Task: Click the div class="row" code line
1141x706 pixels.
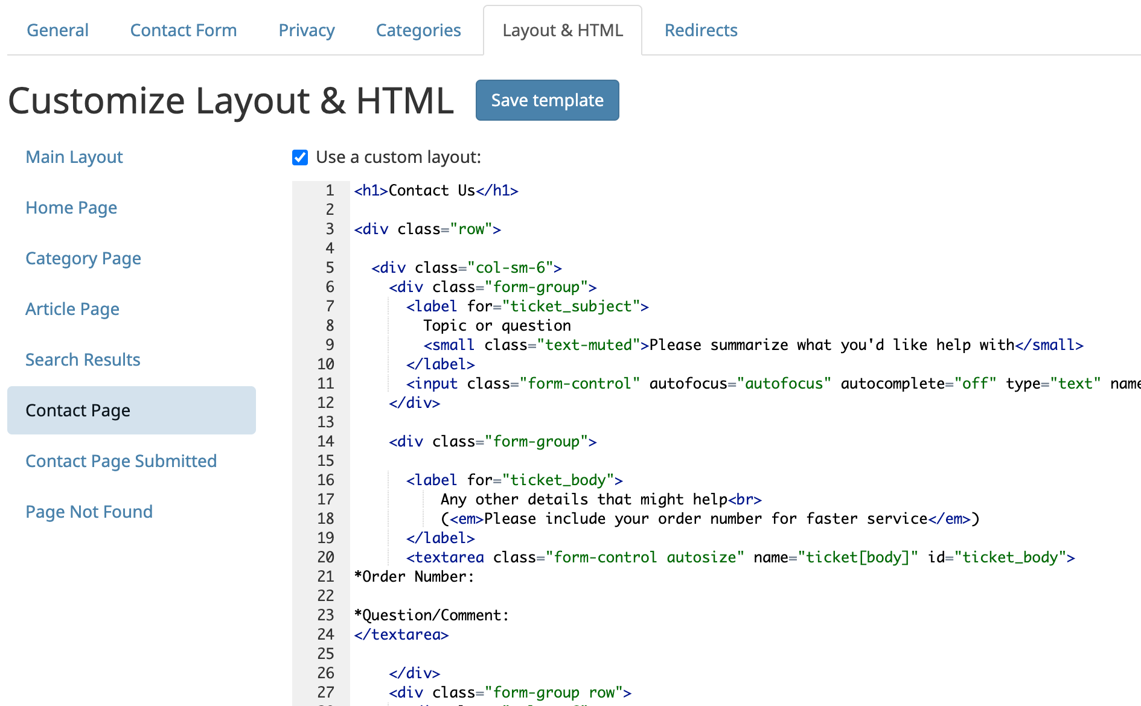Action: click(427, 229)
